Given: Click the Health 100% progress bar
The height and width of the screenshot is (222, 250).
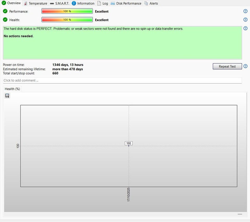Looking at the screenshot, I should (67, 20).
